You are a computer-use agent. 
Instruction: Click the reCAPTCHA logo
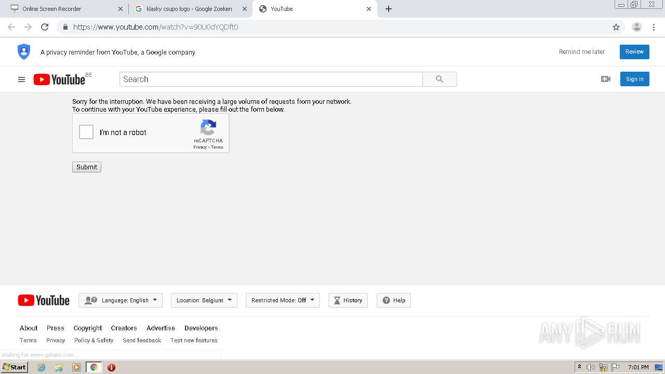click(208, 127)
